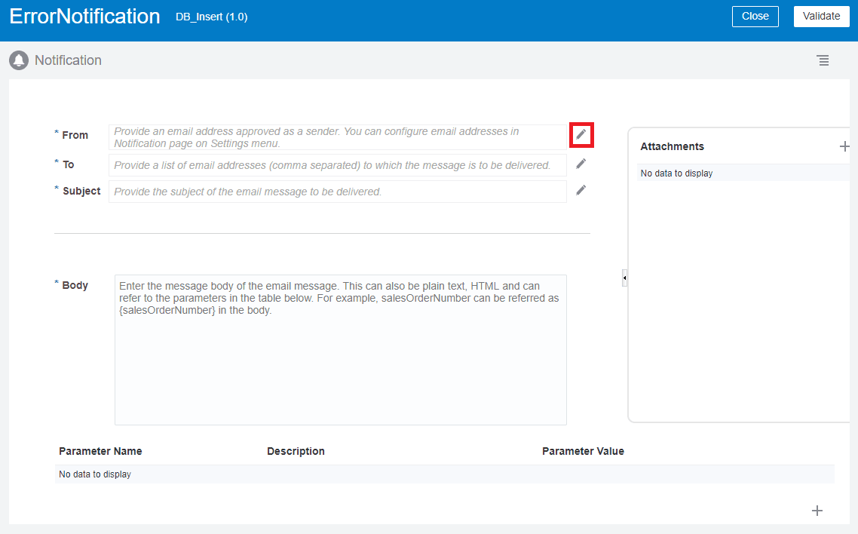This screenshot has height=534, width=858.
Task: Select the Parameter Value column header
Action: (x=584, y=450)
